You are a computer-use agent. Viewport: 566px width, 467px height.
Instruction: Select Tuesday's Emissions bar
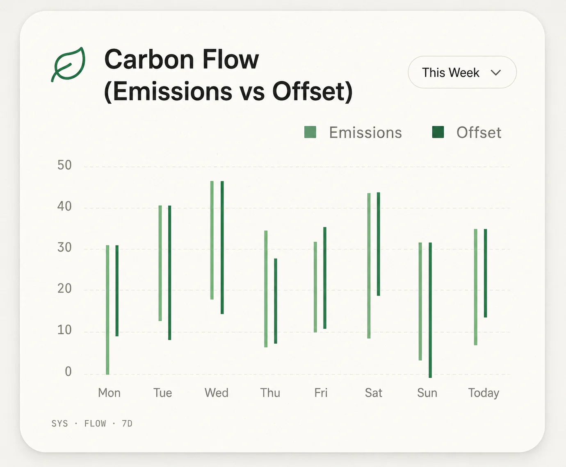point(160,263)
